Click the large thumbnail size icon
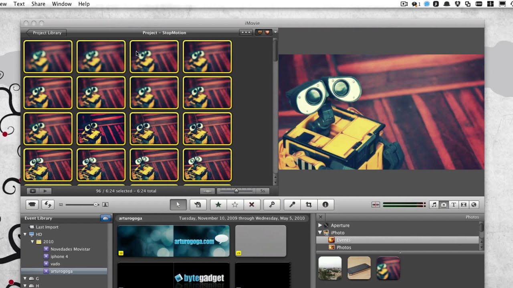 105,204
